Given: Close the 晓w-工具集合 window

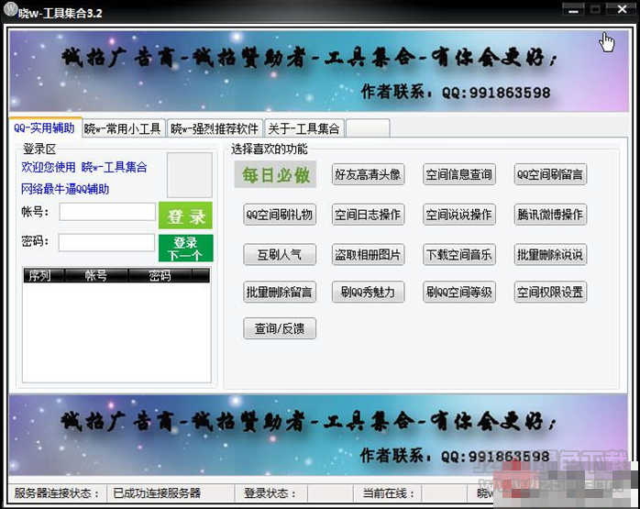Looking at the screenshot, I should coord(622,9).
